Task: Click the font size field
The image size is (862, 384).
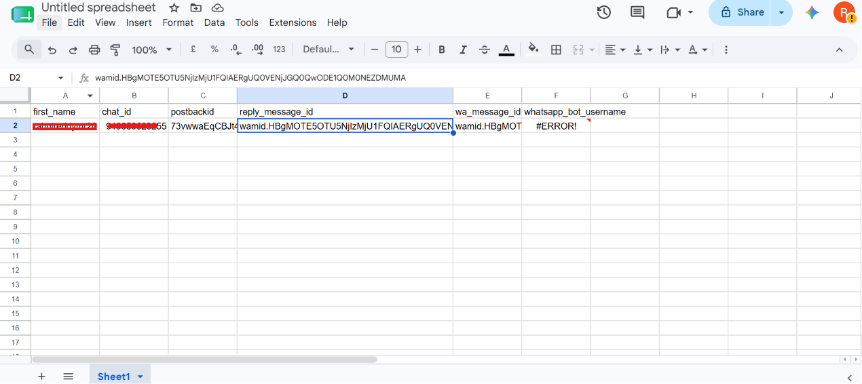Action: (396, 50)
